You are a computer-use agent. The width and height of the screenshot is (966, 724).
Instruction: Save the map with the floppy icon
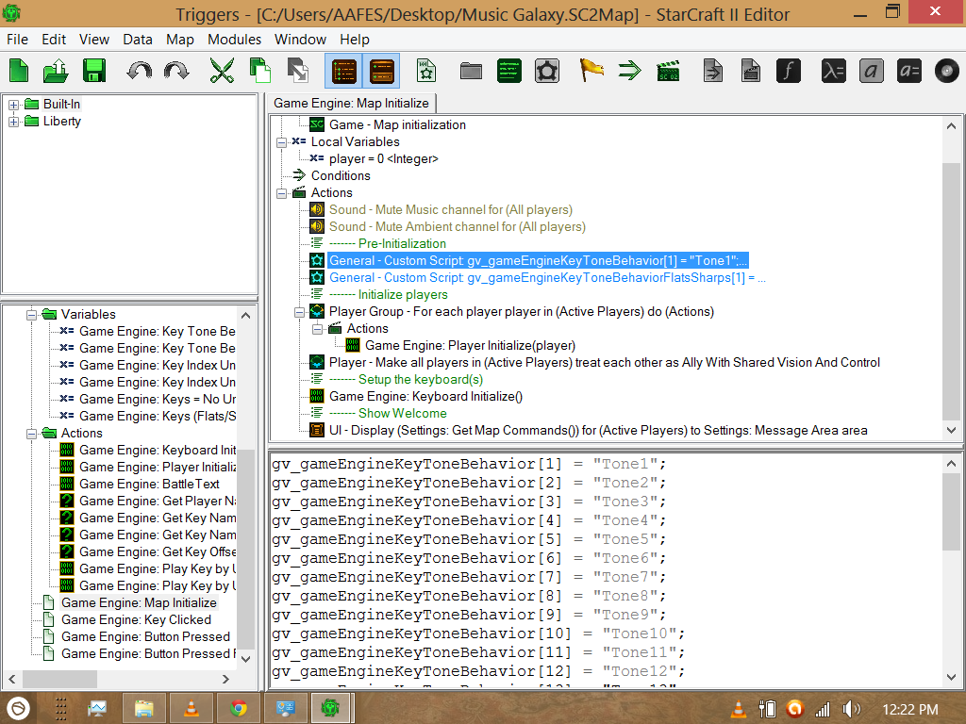coord(93,70)
